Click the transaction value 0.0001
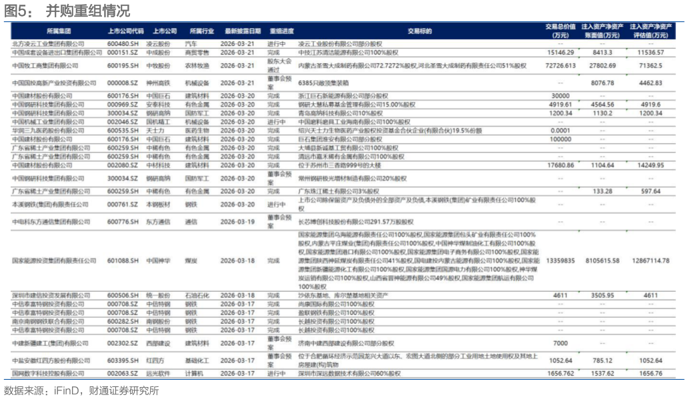Screen dimensions: 688x399 (560, 131)
